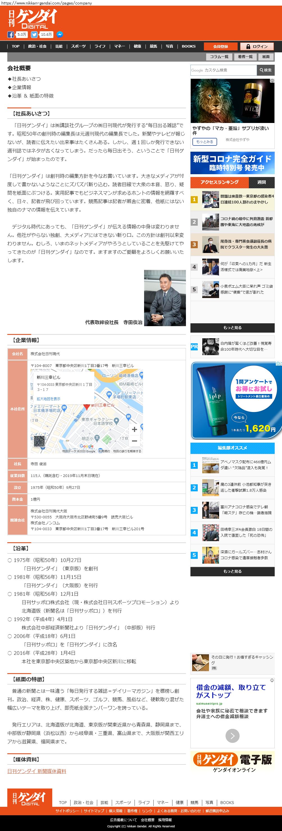
Task: Click the もっとみる button in supplement ad
Action: [205, 142]
